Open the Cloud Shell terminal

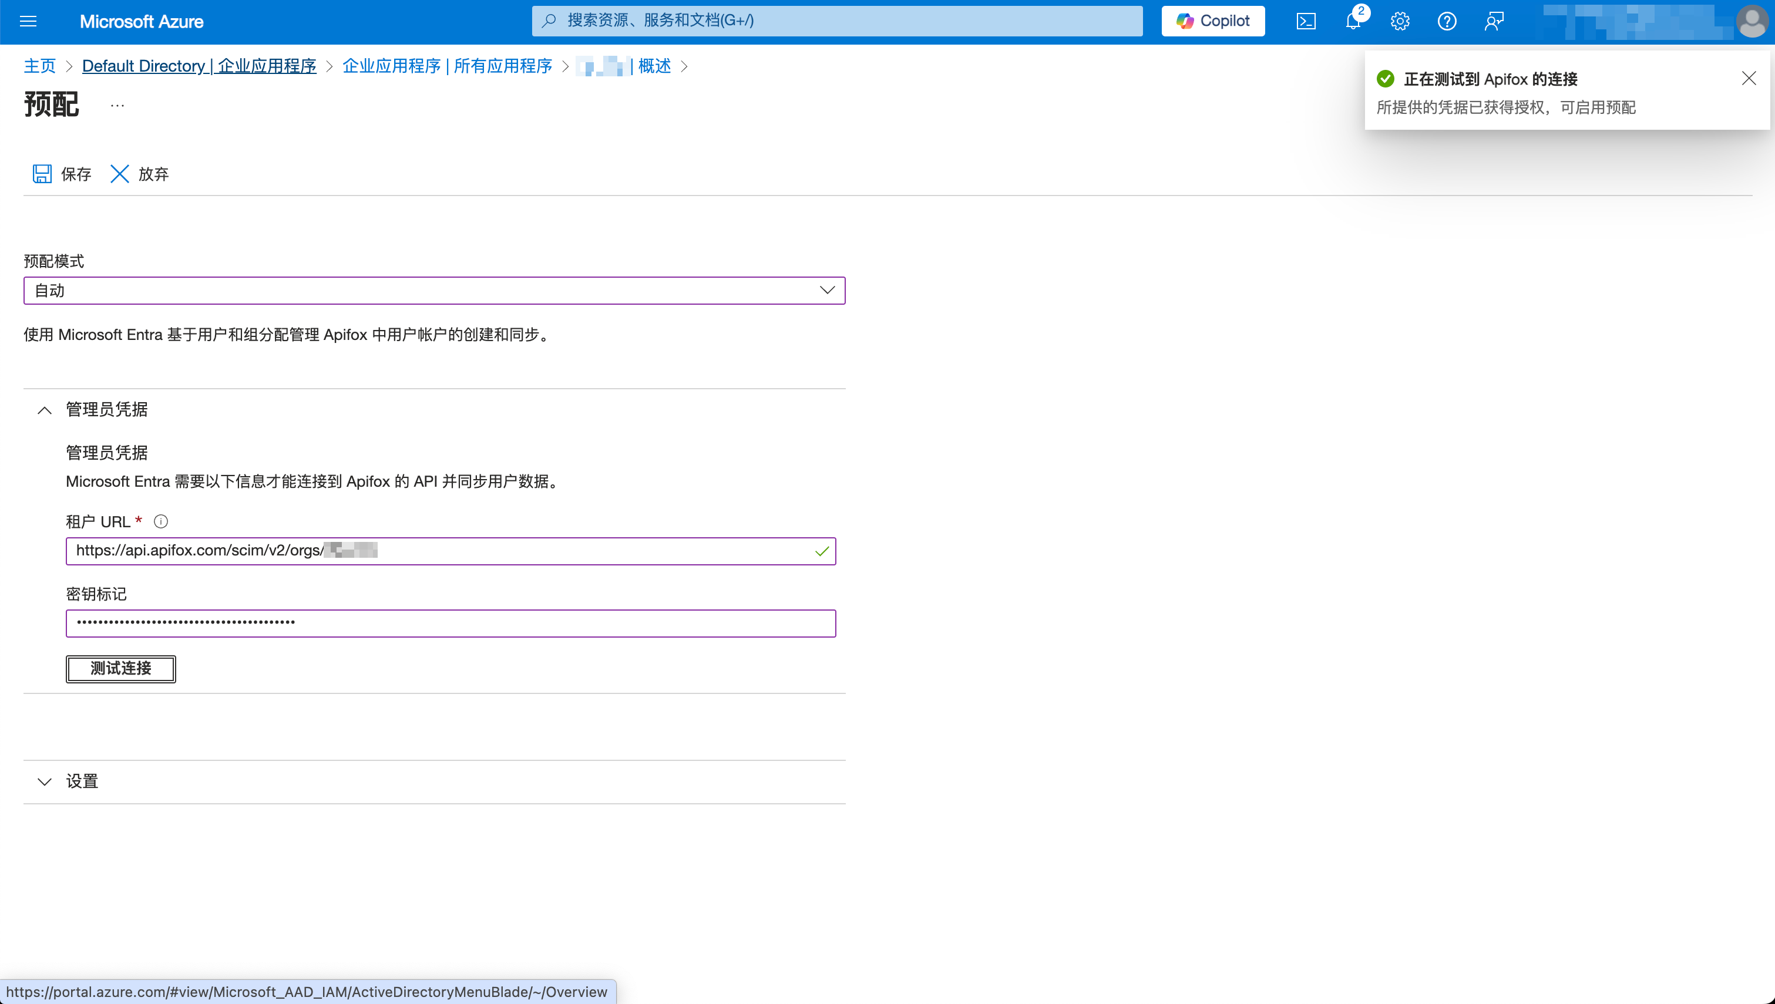tap(1307, 21)
